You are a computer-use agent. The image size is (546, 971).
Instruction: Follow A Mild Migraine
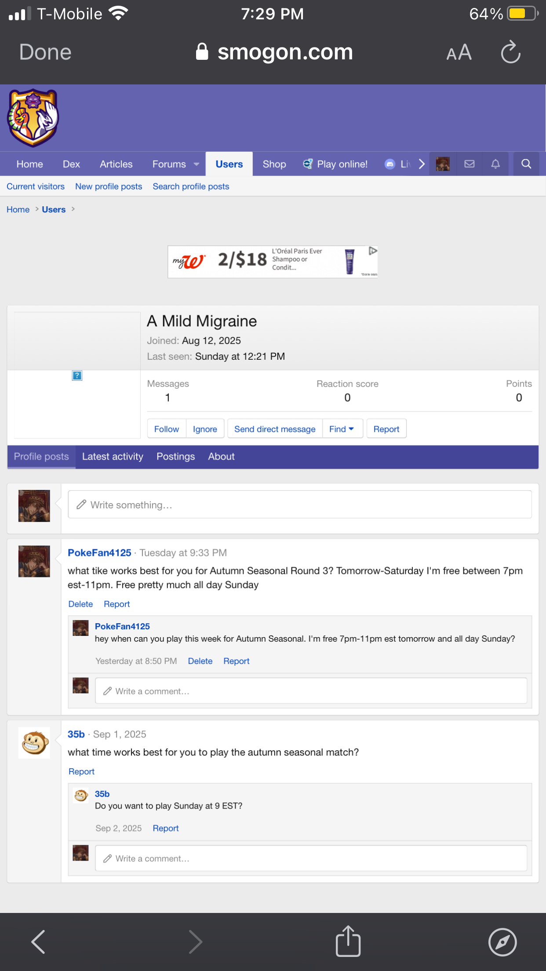coord(167,429)
